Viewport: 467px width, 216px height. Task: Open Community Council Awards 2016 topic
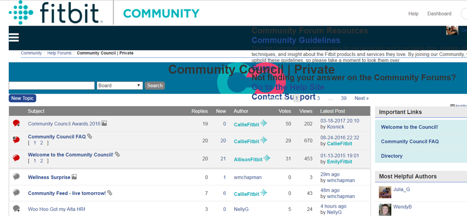tap(64, 124)
